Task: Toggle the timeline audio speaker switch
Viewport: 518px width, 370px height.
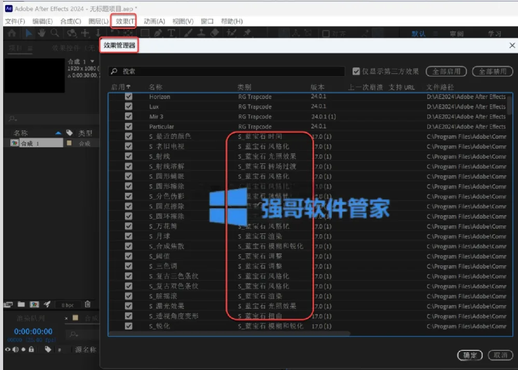Action: pyautogui.click(x=16, y=349)
